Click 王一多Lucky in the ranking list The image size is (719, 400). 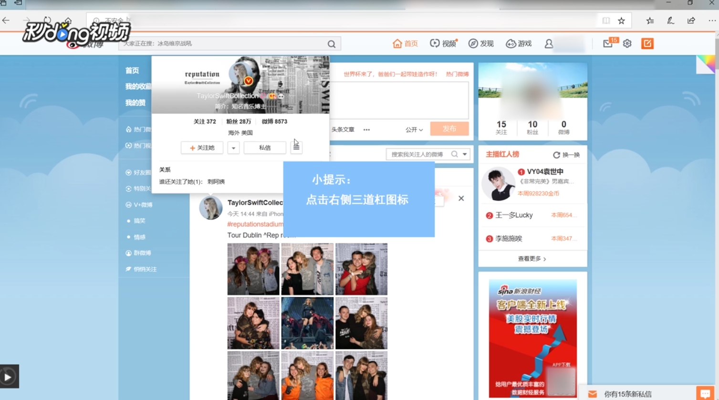pos(514,215)
